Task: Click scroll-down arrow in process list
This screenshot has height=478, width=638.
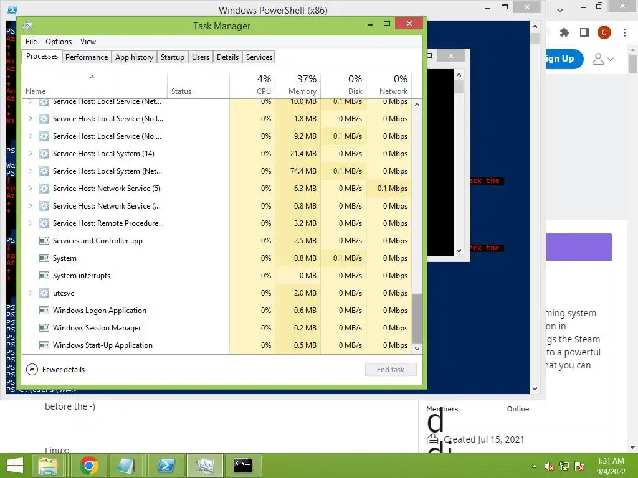Action: coord(417,349)
